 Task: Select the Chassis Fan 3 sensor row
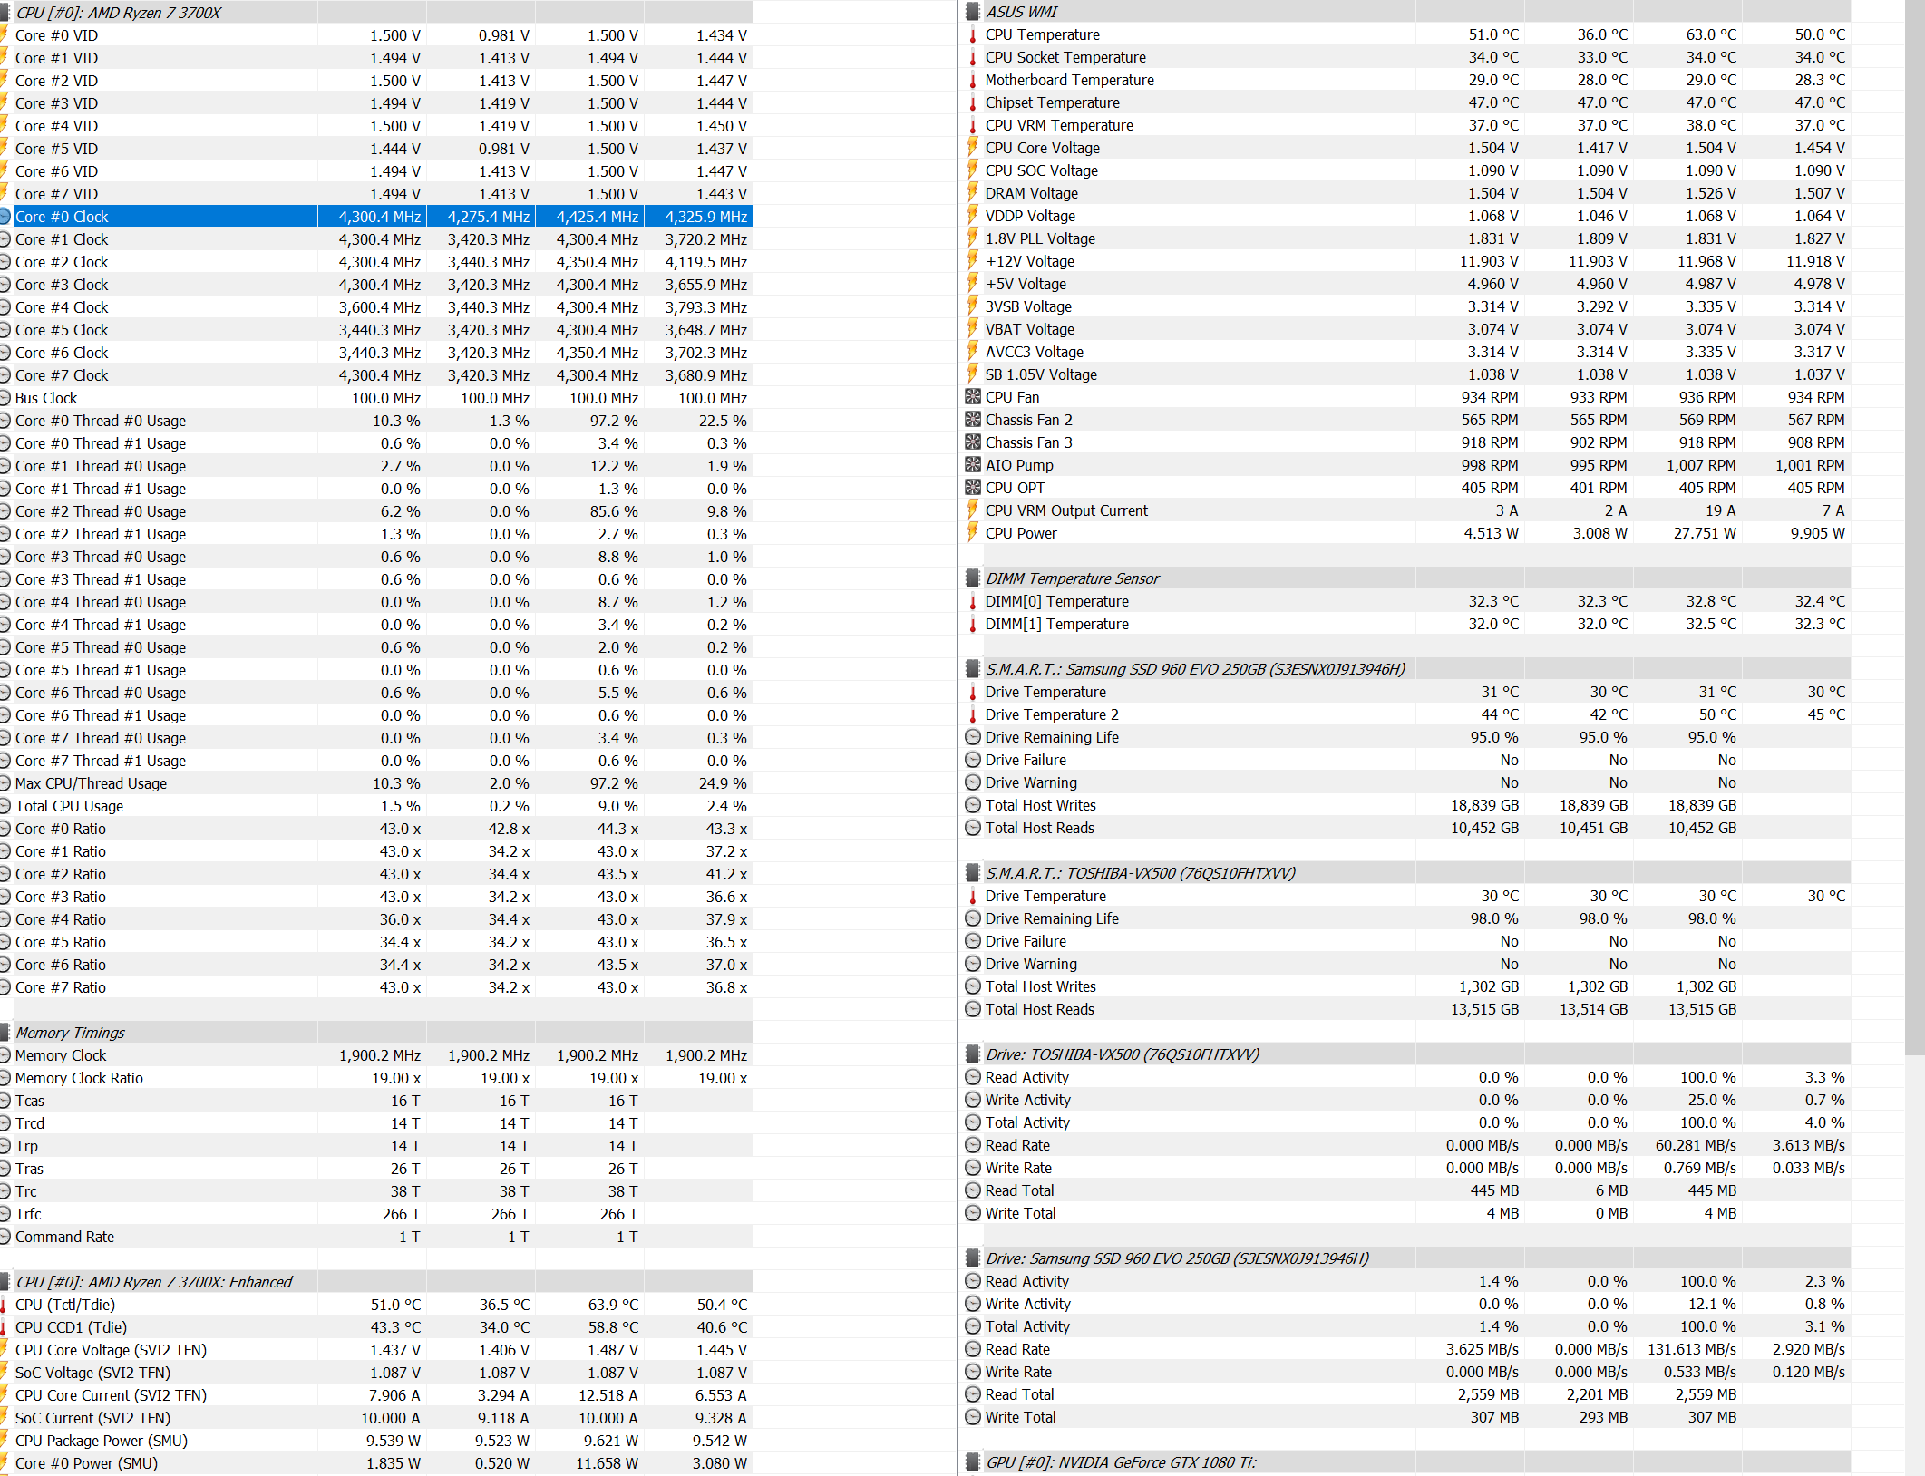(x=1028, y=442)
